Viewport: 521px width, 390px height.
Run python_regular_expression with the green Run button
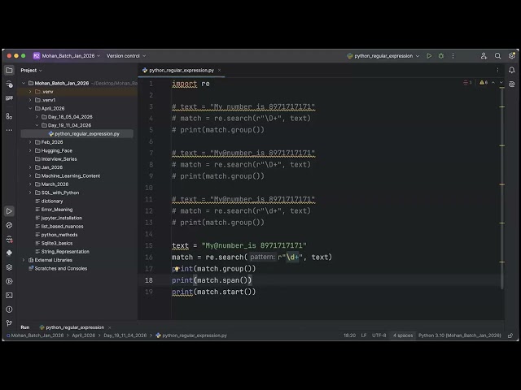click(429, 56)
